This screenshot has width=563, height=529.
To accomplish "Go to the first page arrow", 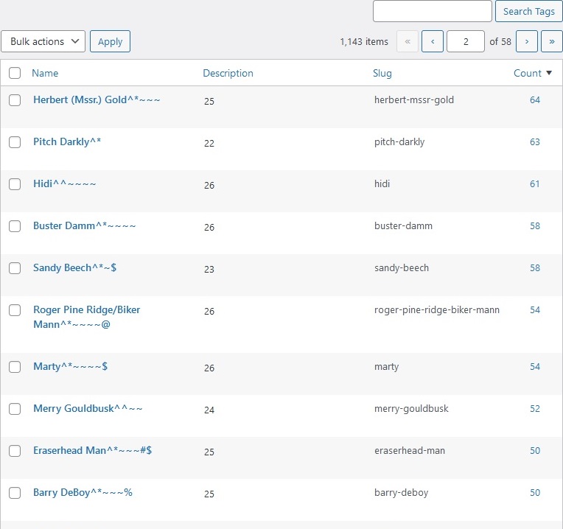I will [x=407, y=41].
